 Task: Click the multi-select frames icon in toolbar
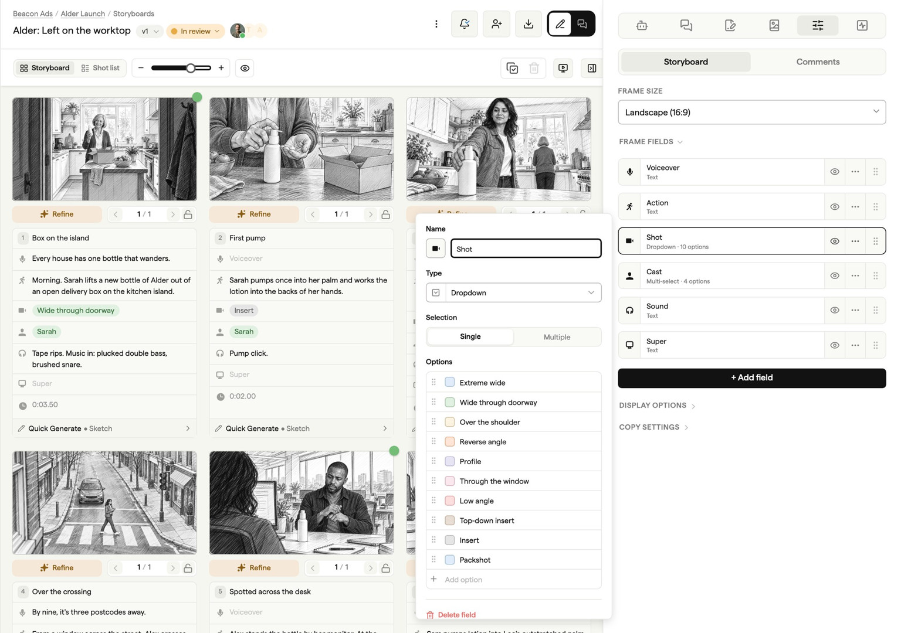[x=512, y=68]
